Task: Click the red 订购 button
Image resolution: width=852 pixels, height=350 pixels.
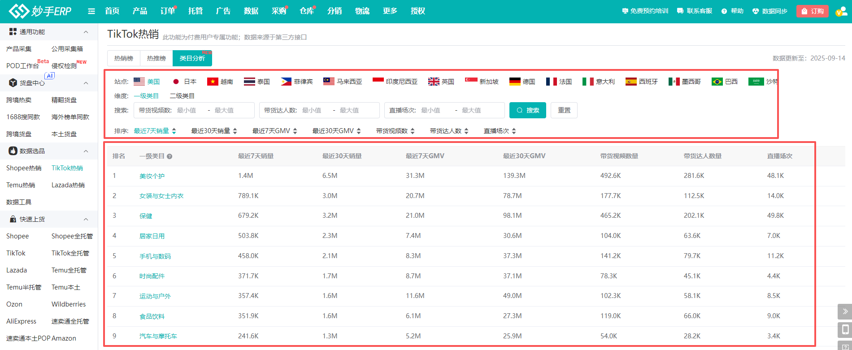Action: [x=813, y=11]
